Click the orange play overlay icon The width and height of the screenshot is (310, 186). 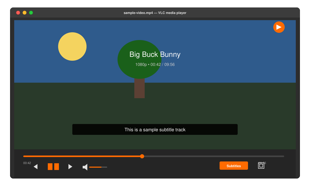click(x=279, y=27)
